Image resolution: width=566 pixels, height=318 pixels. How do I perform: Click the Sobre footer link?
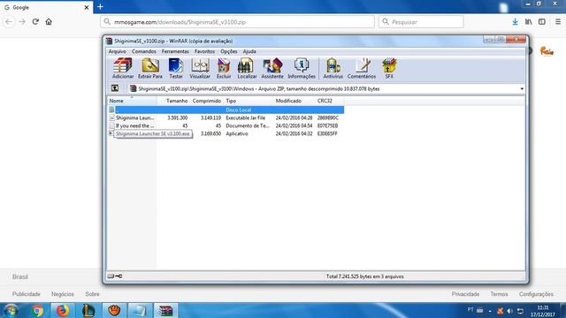92,294
